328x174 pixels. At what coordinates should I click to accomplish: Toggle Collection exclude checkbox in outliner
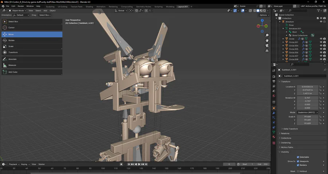(x=318, y=18)
